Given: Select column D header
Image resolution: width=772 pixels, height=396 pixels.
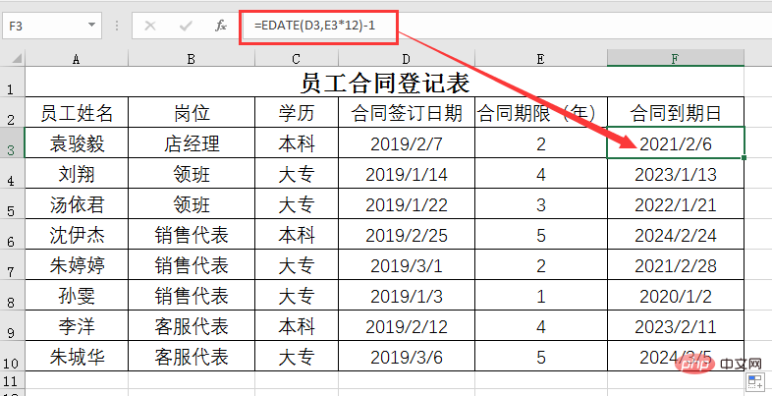Looking at the screenshot, I should 407,59.
